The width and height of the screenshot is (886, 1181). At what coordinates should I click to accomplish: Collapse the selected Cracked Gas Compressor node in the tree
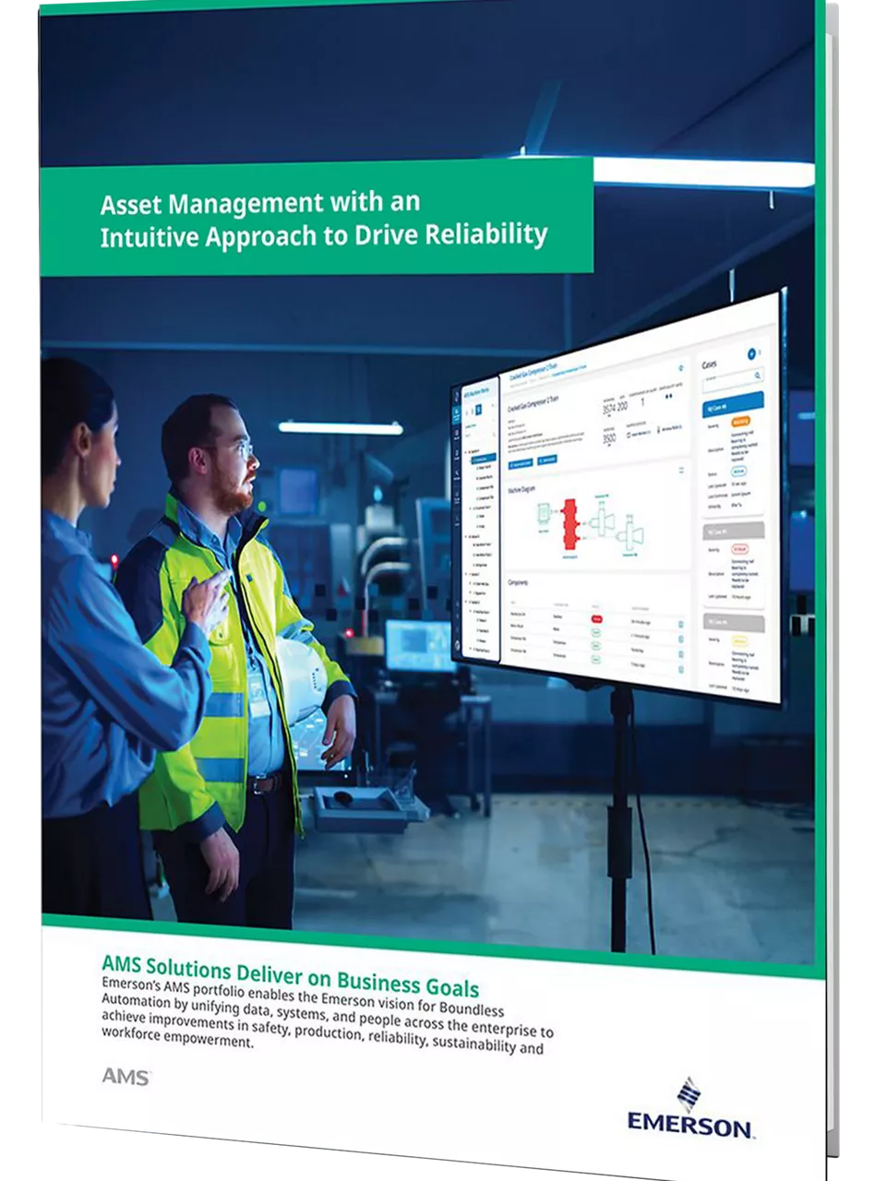471,459
